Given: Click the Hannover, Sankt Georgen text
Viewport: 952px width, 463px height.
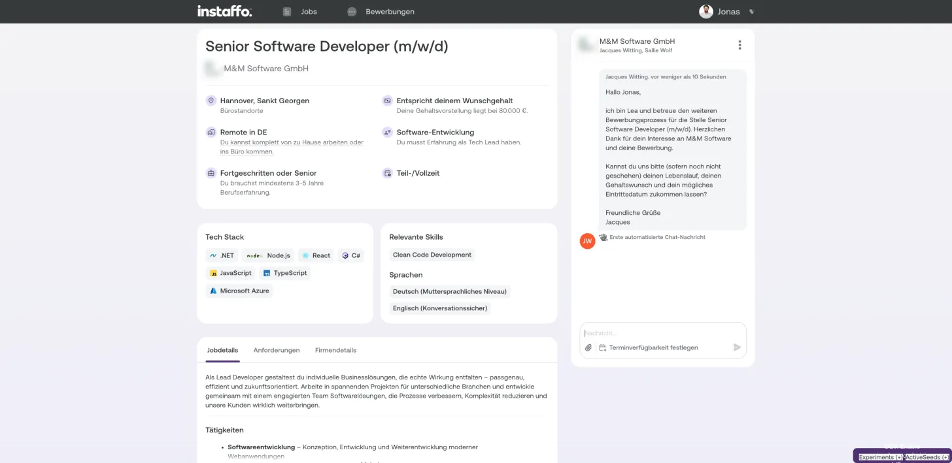Looking at the screenshot, I should point(265,101).
